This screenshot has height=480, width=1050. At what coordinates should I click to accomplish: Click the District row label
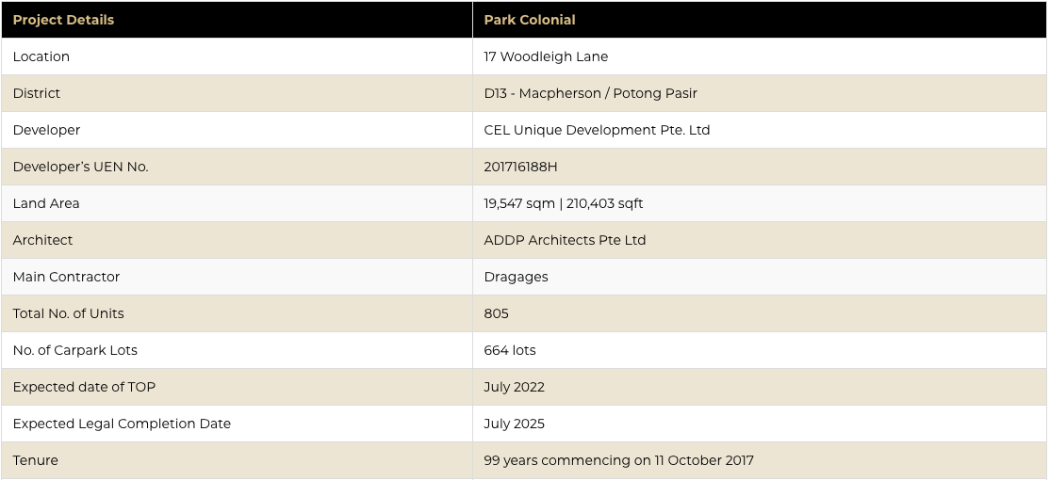click(x=36, y=93)
